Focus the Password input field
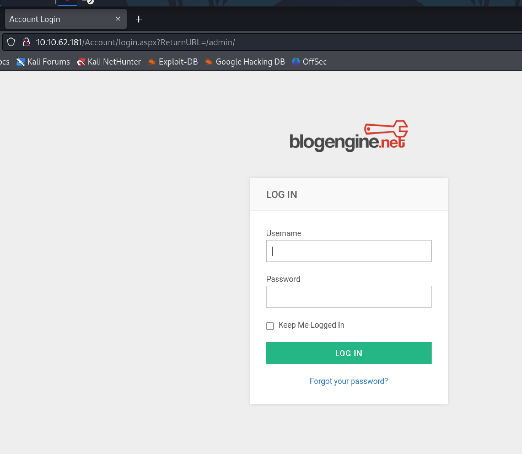The image size is (522, 454). tap(349, 297)
